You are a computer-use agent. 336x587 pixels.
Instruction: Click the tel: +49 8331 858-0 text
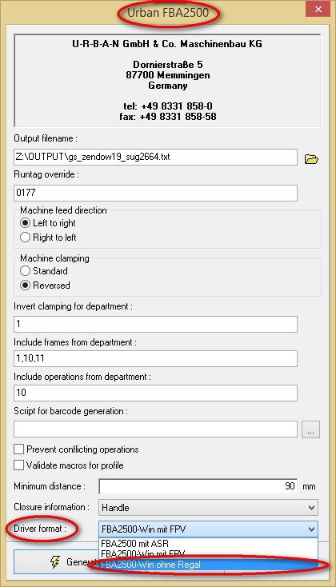point(168,106)
